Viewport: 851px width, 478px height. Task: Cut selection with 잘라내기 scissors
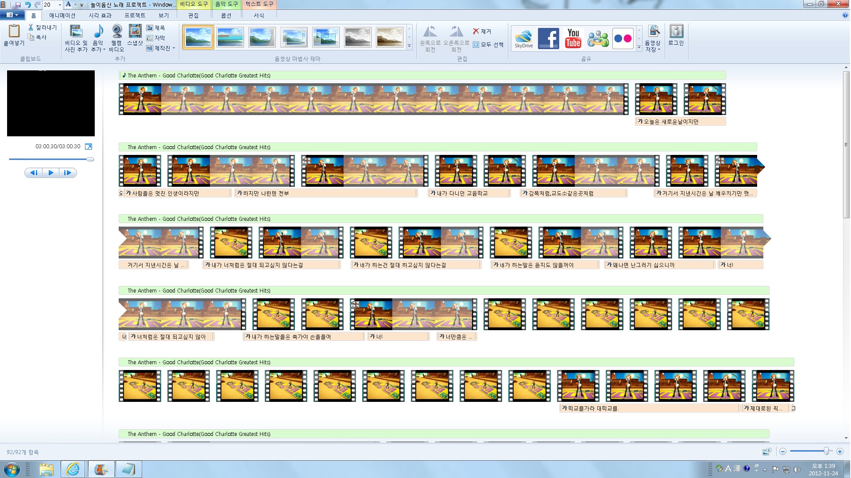(43, 27)
